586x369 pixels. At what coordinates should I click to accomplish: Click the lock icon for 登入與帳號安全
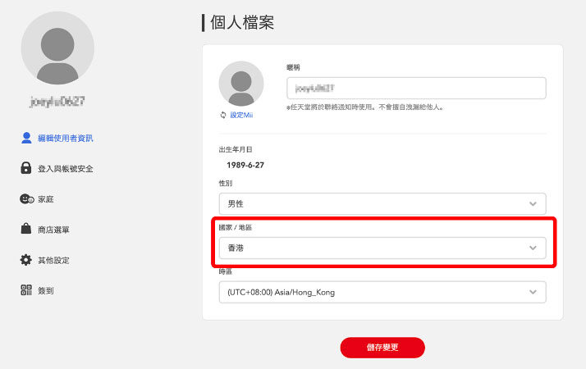[x=25, y=168]
